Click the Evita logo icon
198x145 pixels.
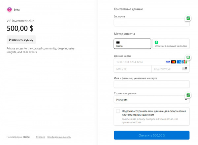click(9, 10)
